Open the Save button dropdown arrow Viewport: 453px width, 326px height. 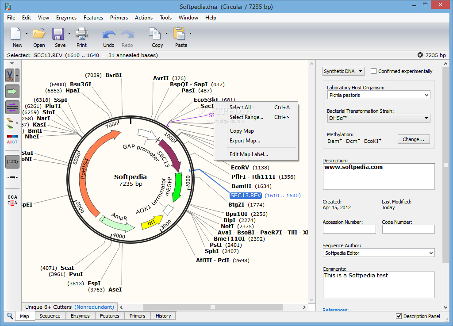pyautogui.click(x=69, y=34)
